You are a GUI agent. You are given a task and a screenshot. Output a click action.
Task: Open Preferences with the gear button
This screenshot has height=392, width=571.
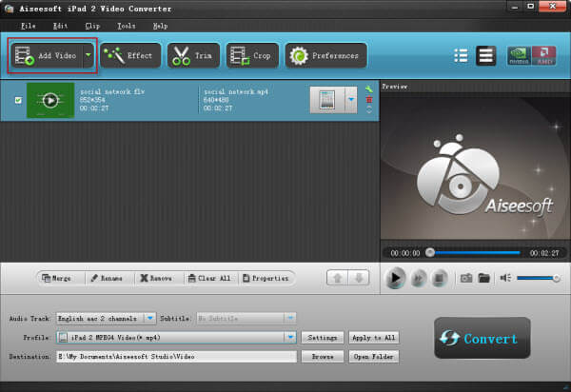[x=325, y=55]
